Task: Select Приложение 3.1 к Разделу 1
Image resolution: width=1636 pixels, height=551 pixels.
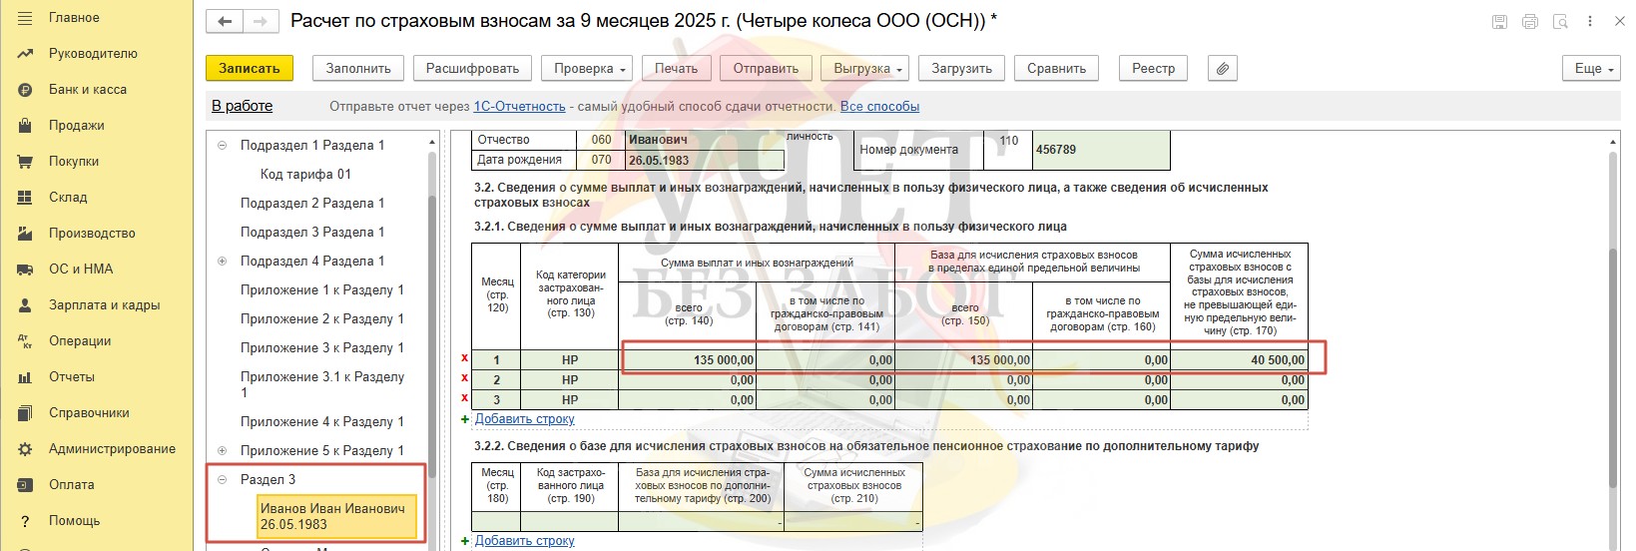Action: point(322,384)
